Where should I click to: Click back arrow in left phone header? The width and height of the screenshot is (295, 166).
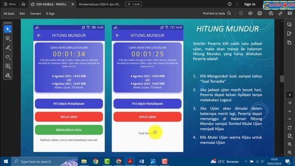[x=39, y=35]
